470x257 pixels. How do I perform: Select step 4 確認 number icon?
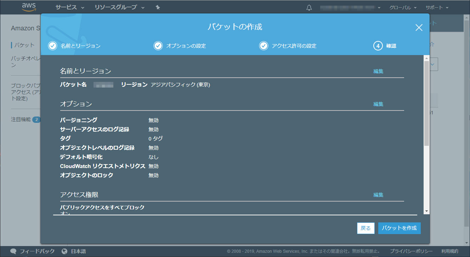pyautogui.click(x=378, y=46)
